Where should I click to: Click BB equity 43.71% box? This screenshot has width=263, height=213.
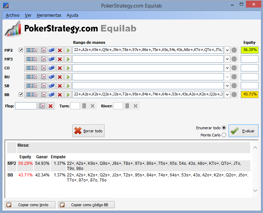(x=250, y=94)
